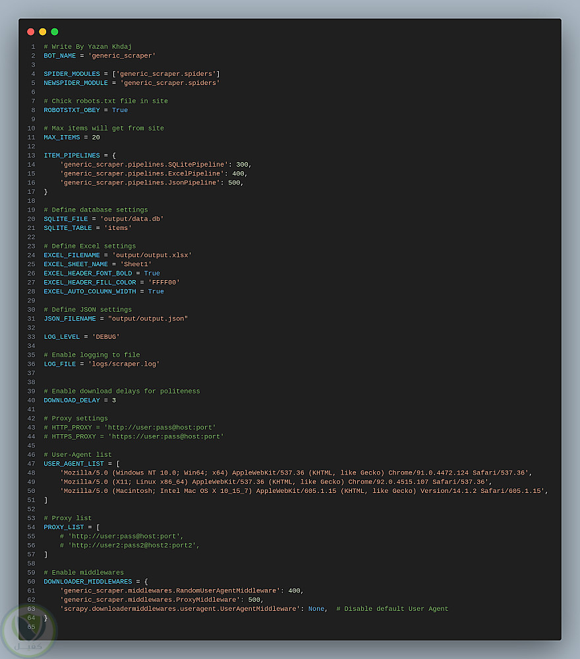Click the SQLitePipeline string entry
This screenshot has height=659, width=580.
click(144, 165)
